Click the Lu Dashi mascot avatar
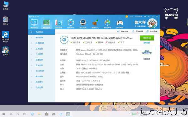This screenshot has height=117, width=188. [x=152, y=23]
